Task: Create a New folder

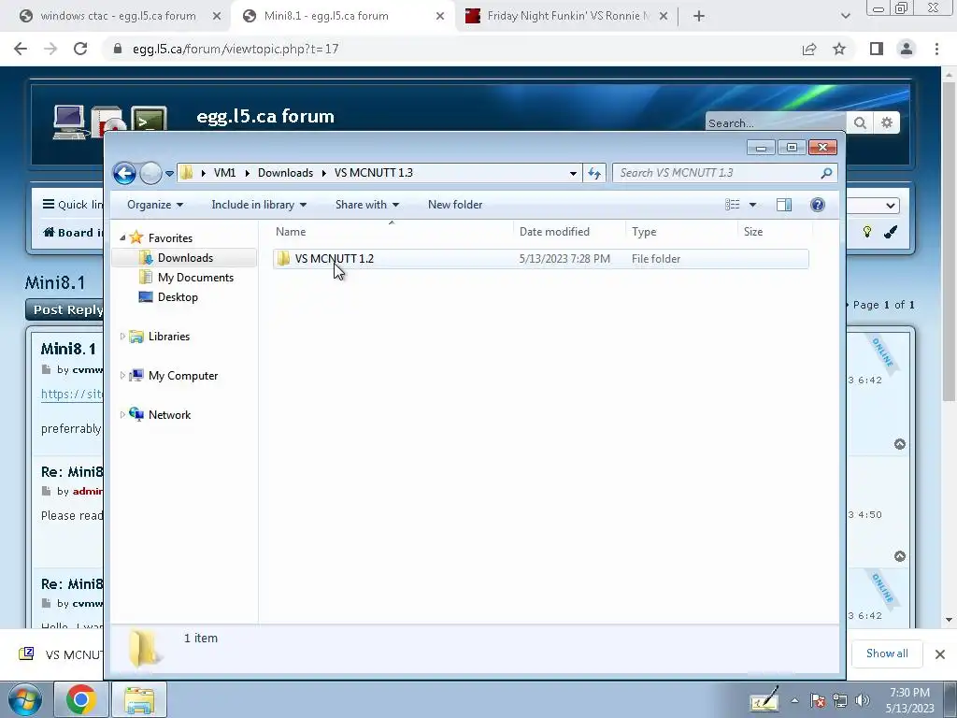Action: (x=455, y=205)
